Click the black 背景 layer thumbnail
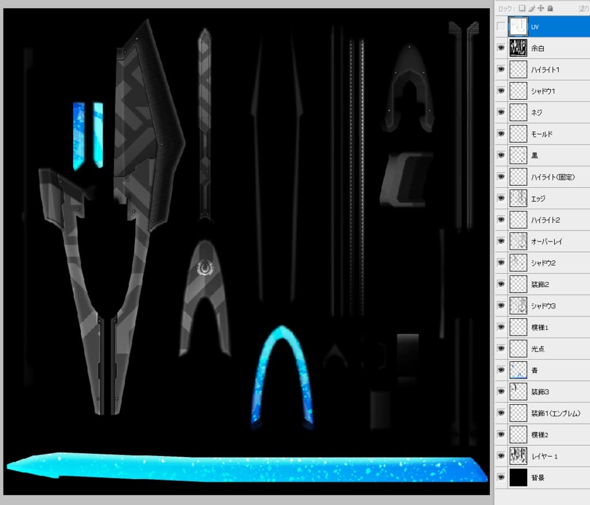 pos(518,477)
